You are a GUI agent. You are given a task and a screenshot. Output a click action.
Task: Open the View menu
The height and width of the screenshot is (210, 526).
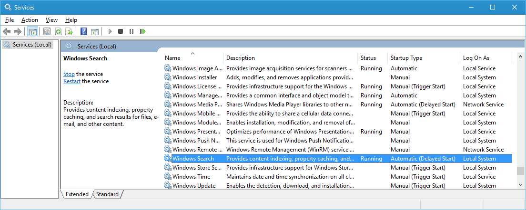[x=51, y=20]
